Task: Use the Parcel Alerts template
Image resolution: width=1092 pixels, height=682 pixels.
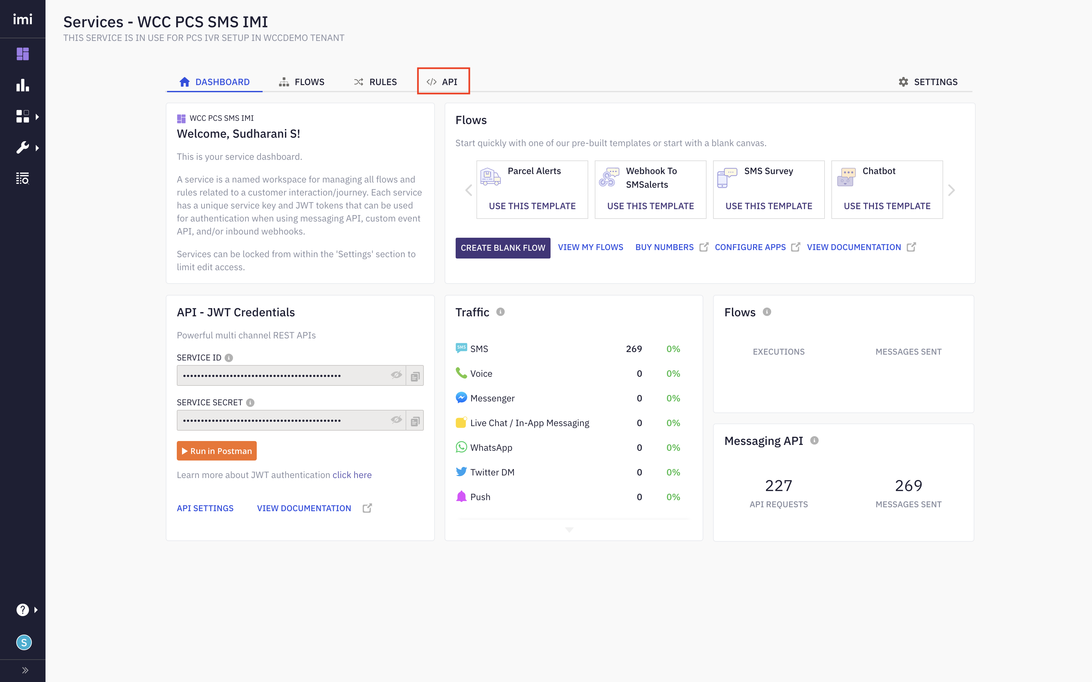Action: pos(532,206)
